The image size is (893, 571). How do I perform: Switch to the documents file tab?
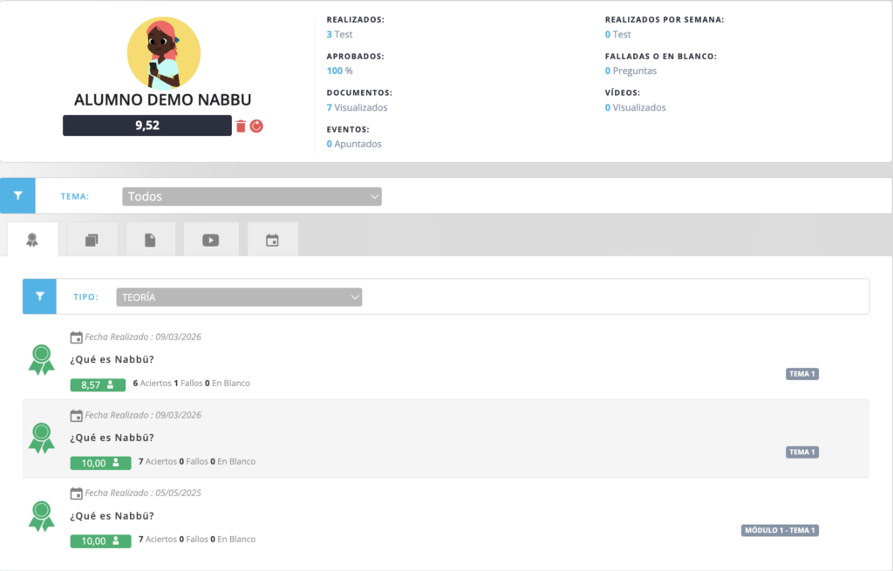point(150,240)
